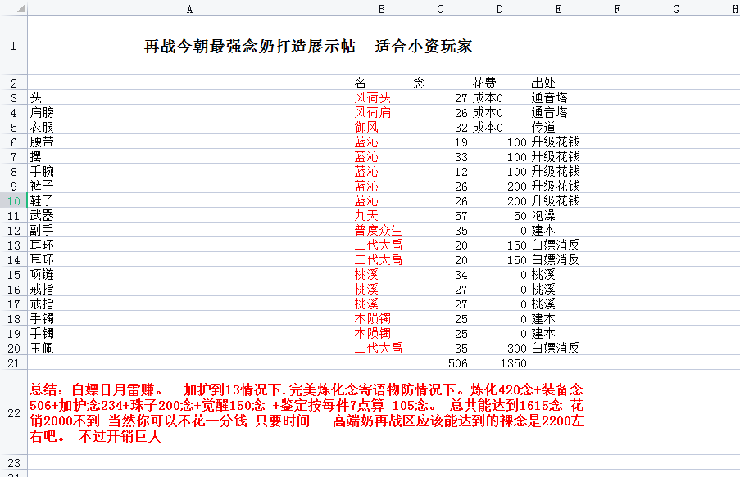
Task: Click the 出处 header cell
Action: tap(557, 83)
